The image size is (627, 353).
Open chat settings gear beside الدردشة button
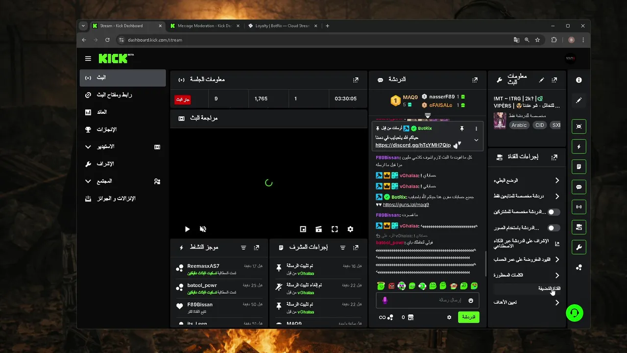coord(449,317)
